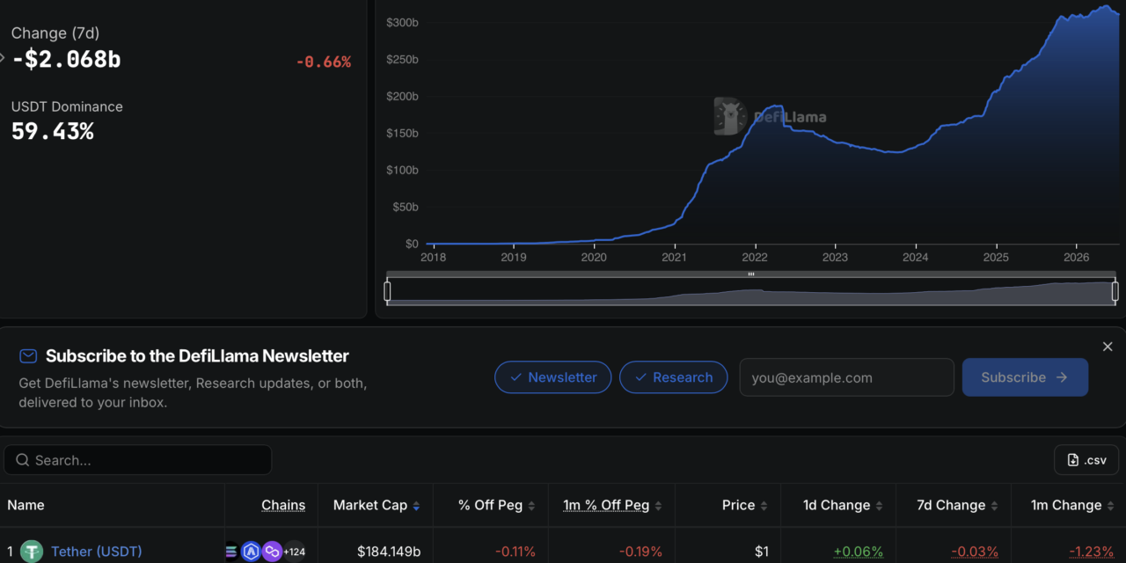Click the Solana chain icon in Tether row
Screen dimensions: 1126x563
tap(231, 552)
